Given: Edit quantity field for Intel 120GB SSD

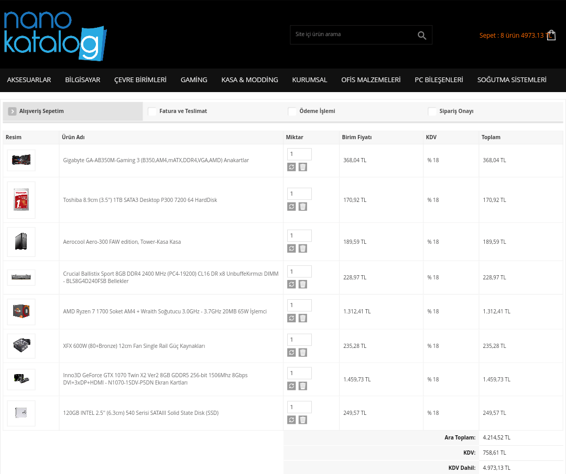Looking at the screenshot, I should click(299, 407).
